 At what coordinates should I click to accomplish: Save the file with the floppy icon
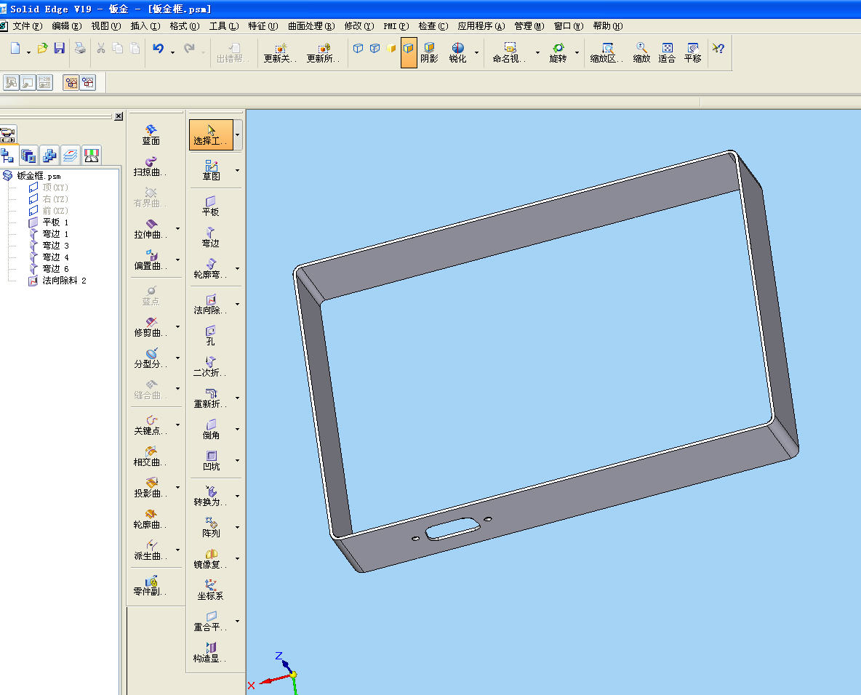[x=60, y=48]
